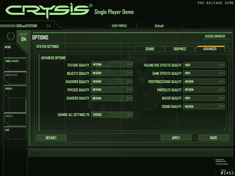Click the Advanced Options heading
Image resolution: width=235 pixels, height=176 pixels.
53,58
